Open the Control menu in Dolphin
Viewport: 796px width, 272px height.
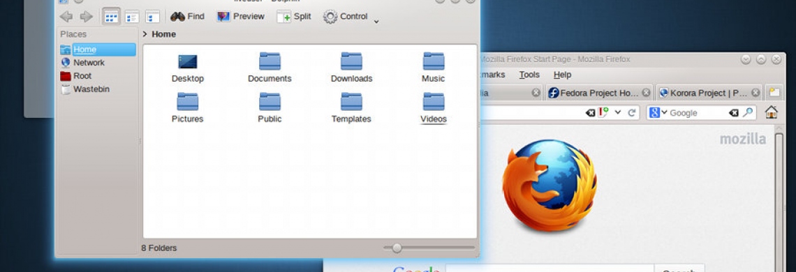pos(345,17)
